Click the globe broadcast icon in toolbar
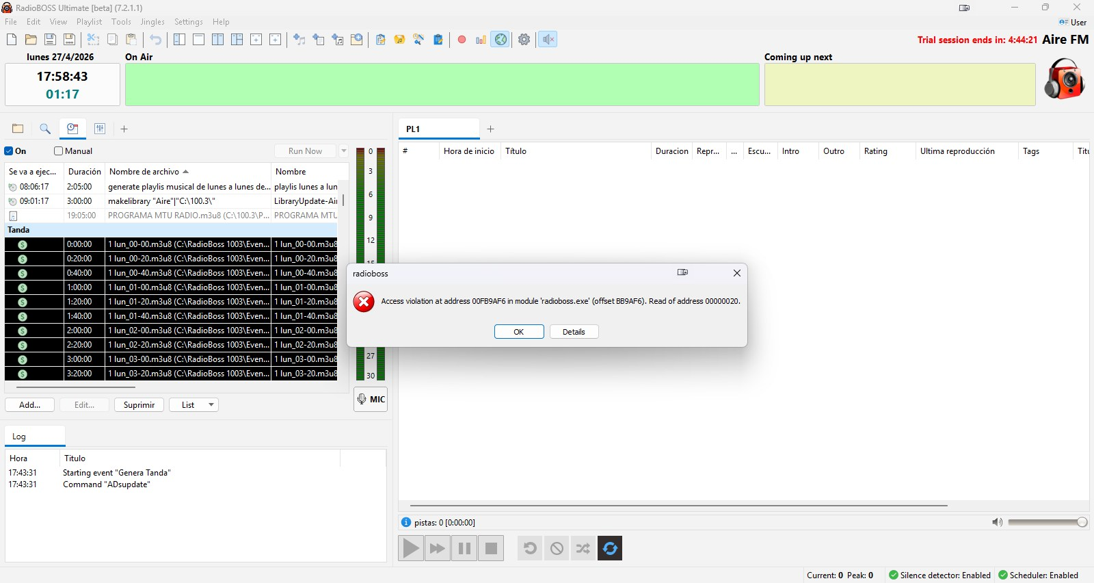The width and height of the screenshot is (1094, 583). (x=501, y=40)
